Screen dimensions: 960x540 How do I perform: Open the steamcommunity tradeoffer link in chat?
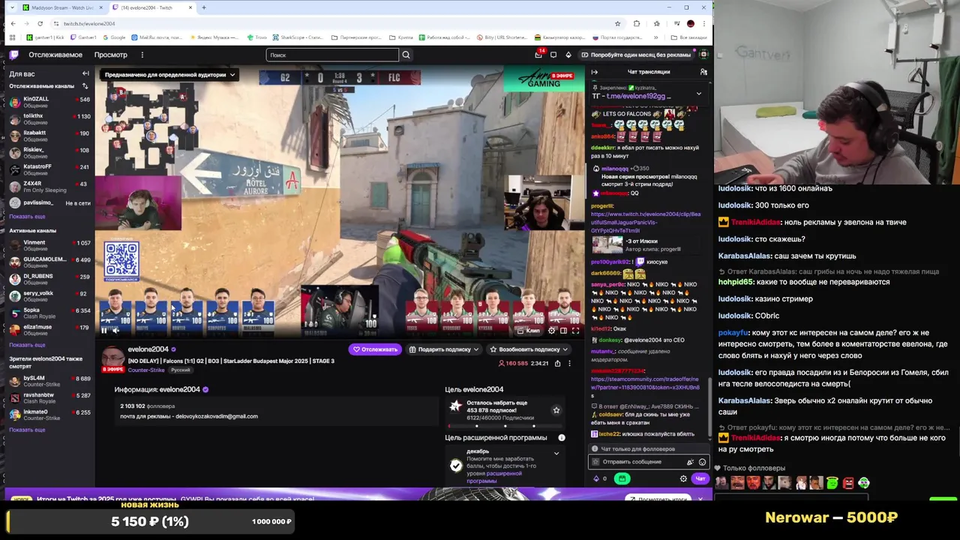click(x=645, y=382)
